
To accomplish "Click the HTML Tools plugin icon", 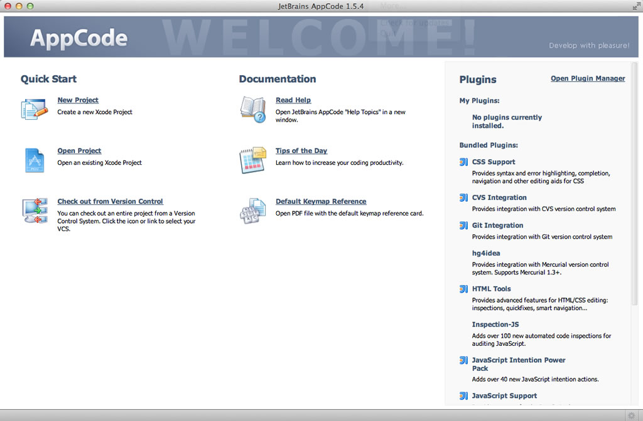I will click(463, 289).
